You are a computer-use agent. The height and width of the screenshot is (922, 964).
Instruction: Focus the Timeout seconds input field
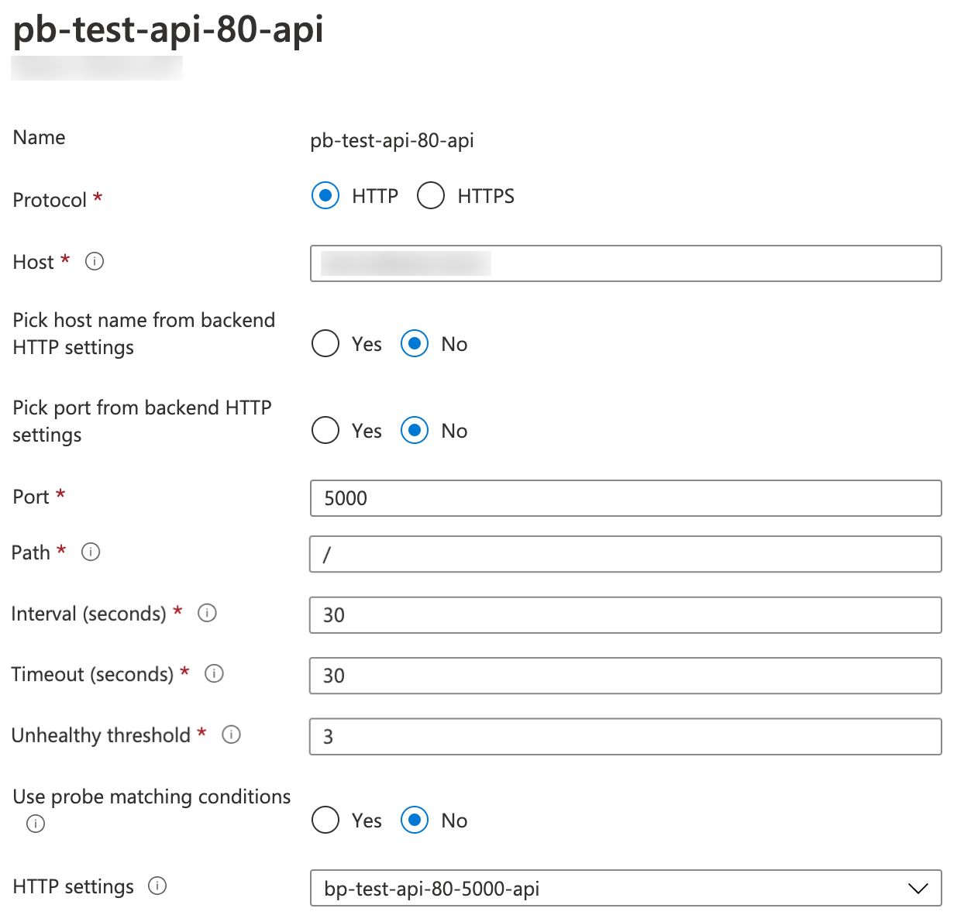click(x=625, y=676)
